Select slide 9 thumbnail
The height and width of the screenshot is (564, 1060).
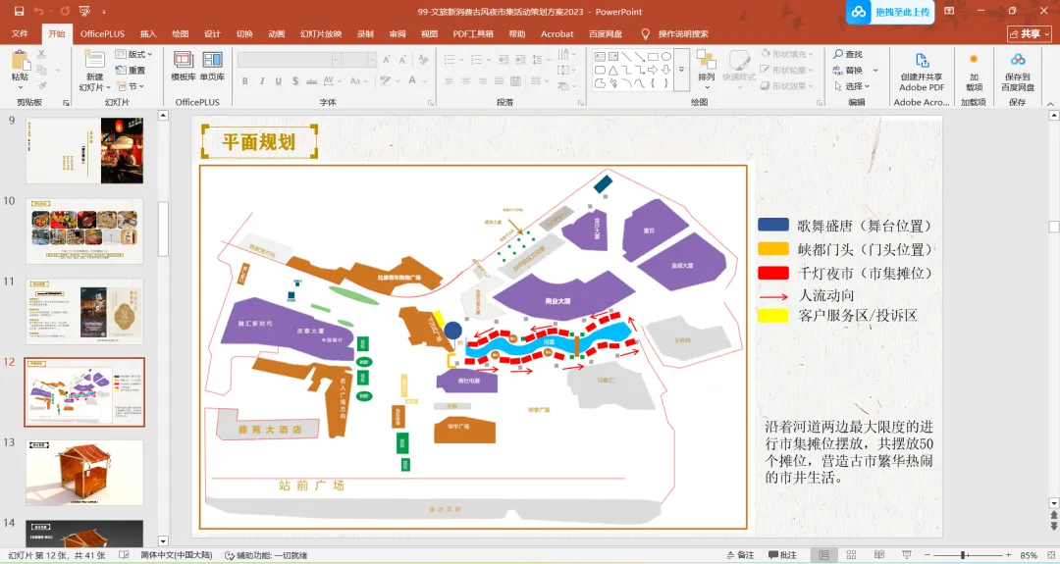pyautogui.click(x=84, y=151)
